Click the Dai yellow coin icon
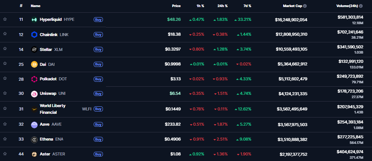This screenshot has width=372, height=161. point(34,64)
